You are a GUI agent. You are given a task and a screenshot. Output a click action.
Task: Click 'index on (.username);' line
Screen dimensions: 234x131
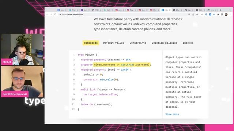(x=96, y=104)
